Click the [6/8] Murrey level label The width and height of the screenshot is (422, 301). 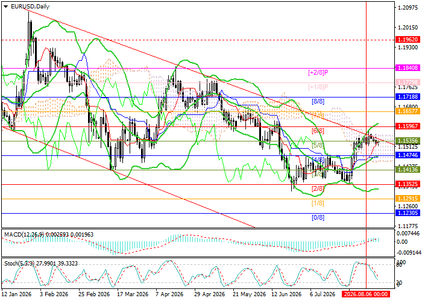[318, 131]
